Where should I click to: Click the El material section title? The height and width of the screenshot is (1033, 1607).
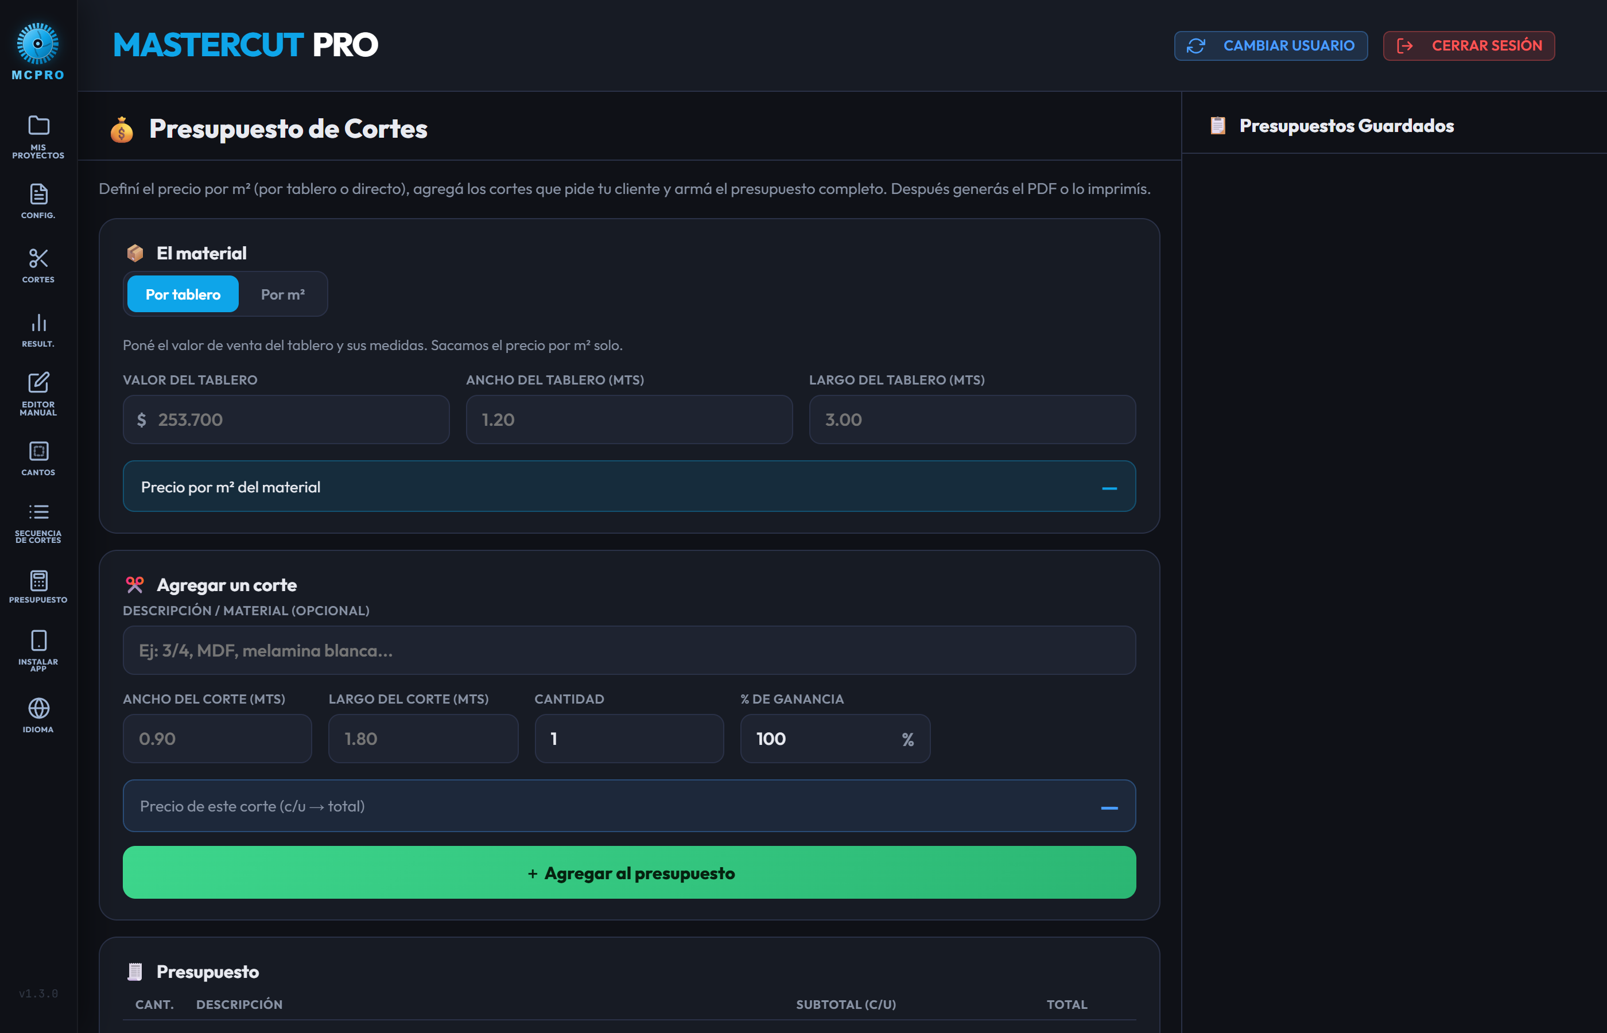tap(201, 253)
